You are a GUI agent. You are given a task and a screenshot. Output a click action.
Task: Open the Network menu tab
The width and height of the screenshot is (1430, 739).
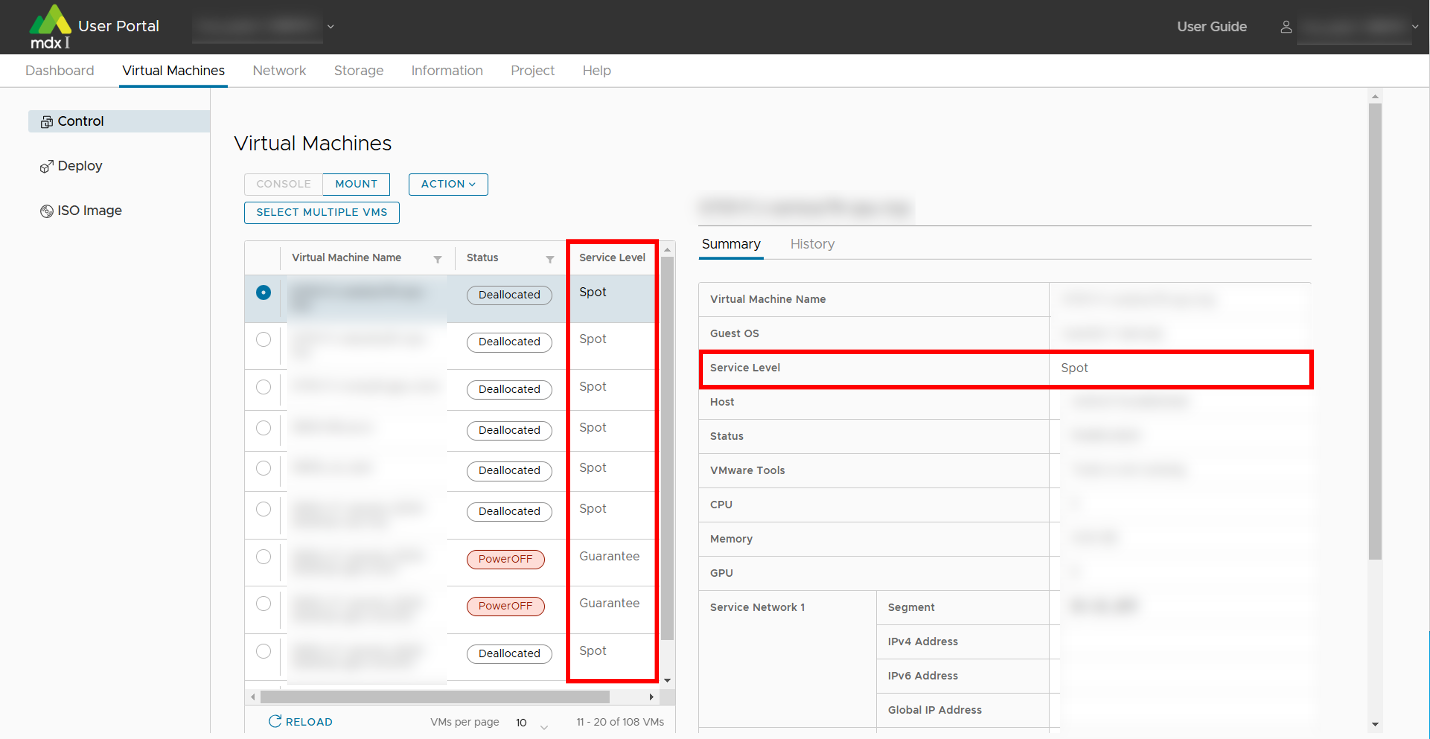pos(279,70)
